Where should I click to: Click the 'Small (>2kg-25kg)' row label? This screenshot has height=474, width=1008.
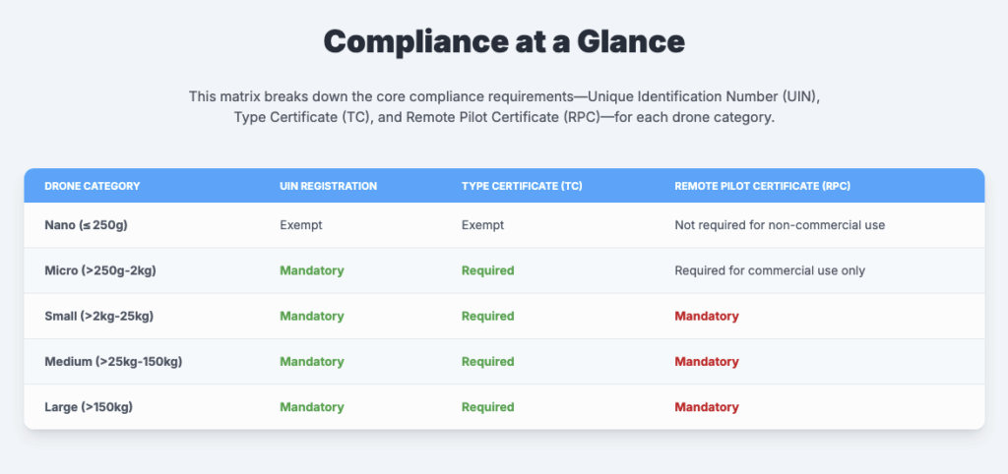coord(98,316)
